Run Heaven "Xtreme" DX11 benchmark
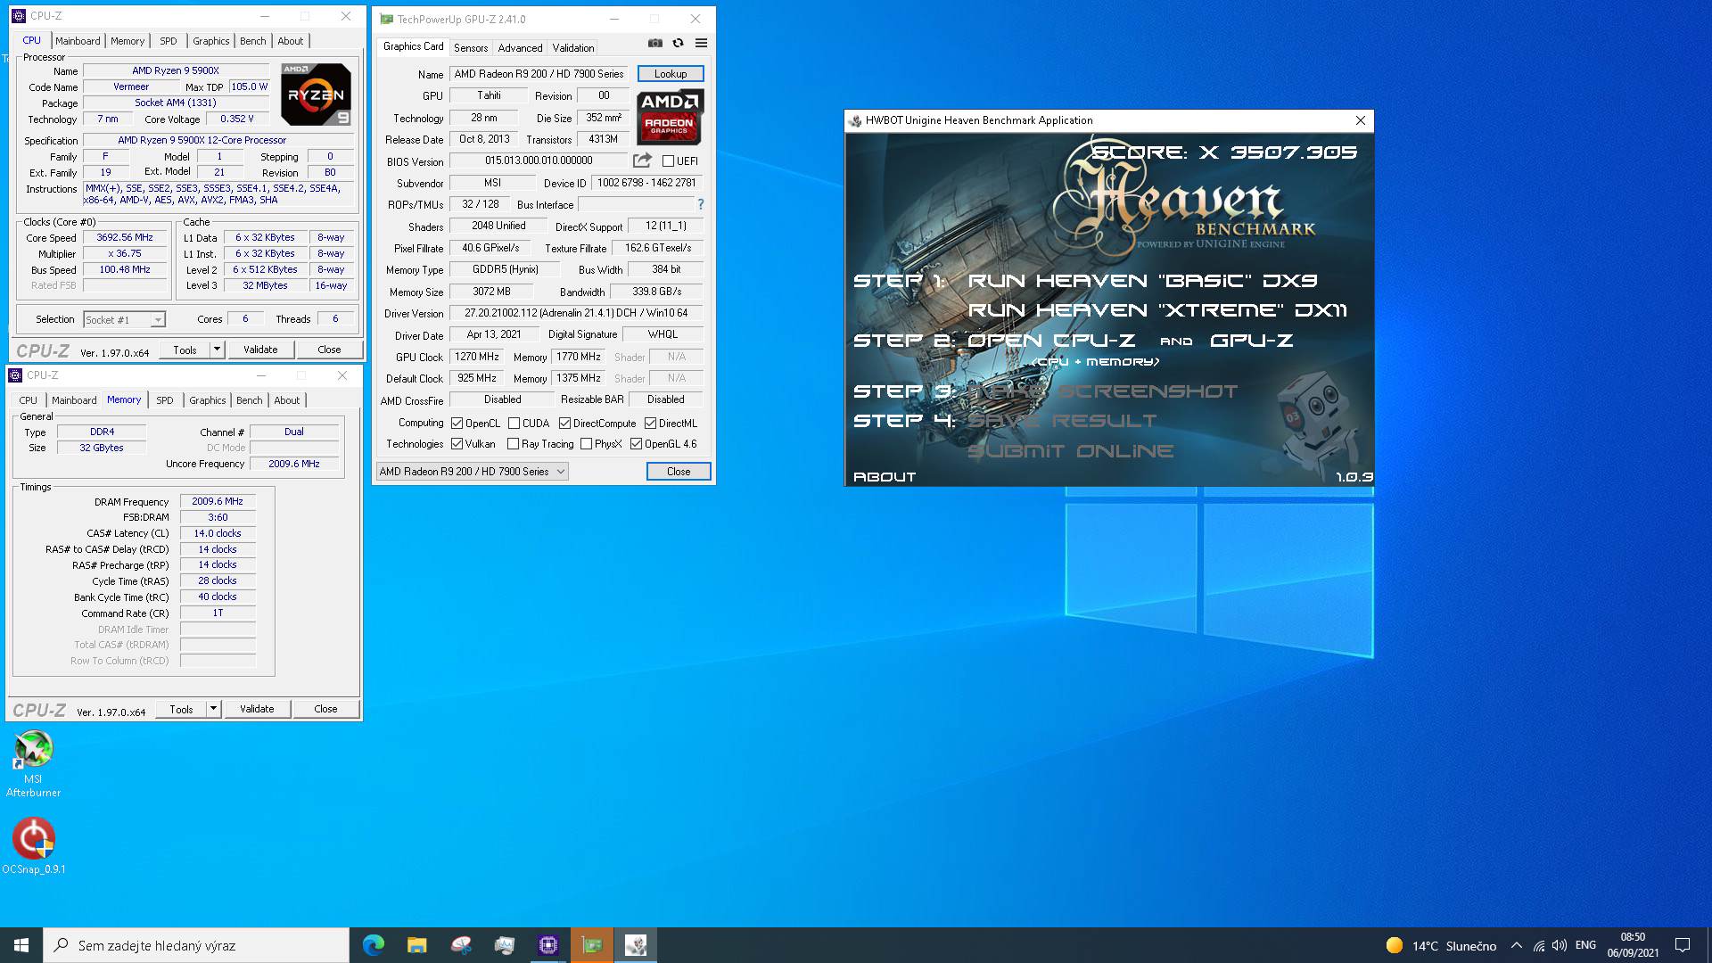 coord(1157,310)
